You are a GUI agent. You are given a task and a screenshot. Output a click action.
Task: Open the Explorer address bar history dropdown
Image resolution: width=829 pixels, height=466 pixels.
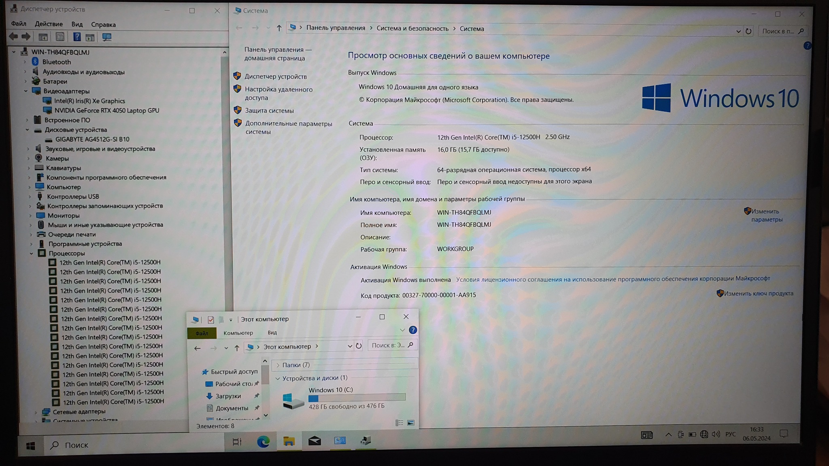[x=350, y=346]
